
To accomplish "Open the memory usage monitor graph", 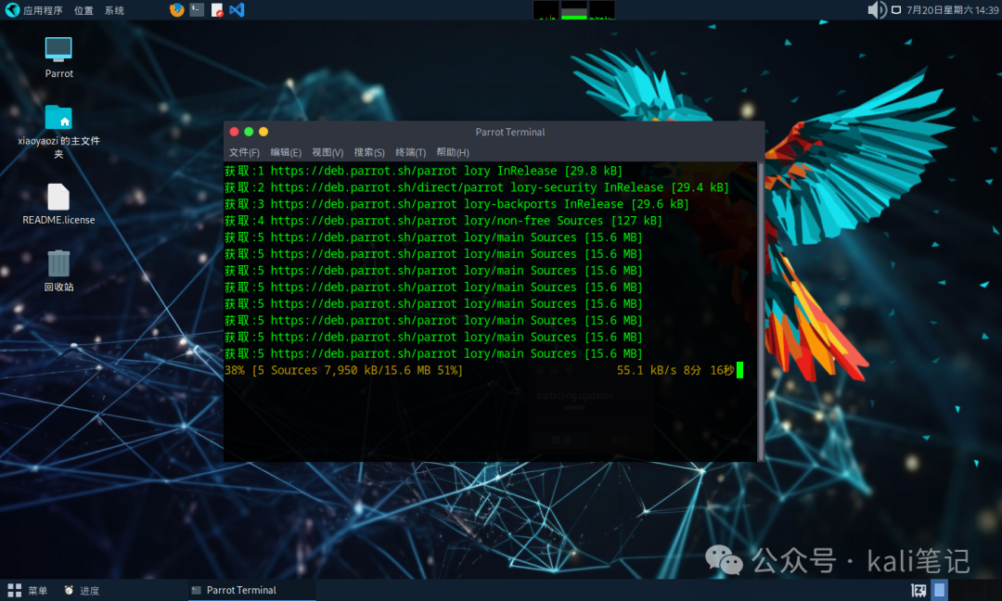I will 574,9.
